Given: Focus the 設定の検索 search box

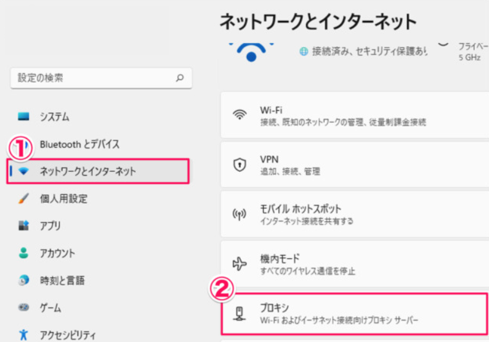Looking at the screenshot, I should click(92, 78).
